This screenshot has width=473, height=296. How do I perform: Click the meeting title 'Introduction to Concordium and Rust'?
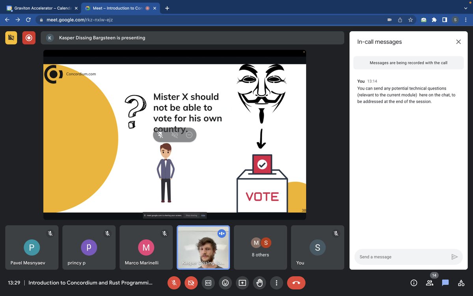pyautogui.click(x=90, y=283)
